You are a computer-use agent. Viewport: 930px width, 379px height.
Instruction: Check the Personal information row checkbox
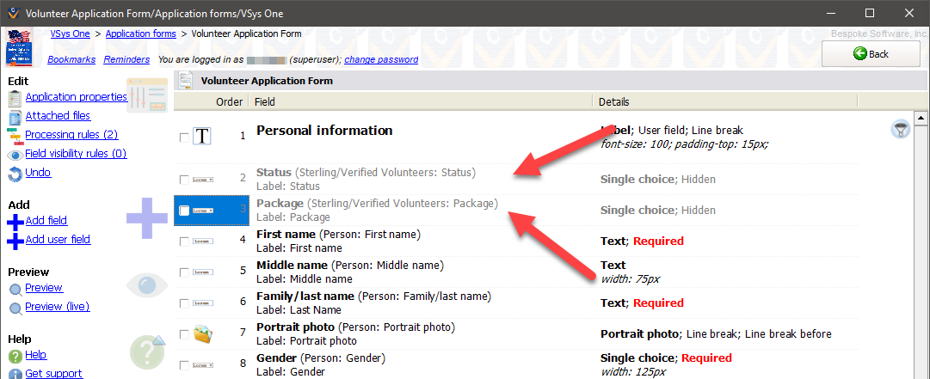(184, 138)
